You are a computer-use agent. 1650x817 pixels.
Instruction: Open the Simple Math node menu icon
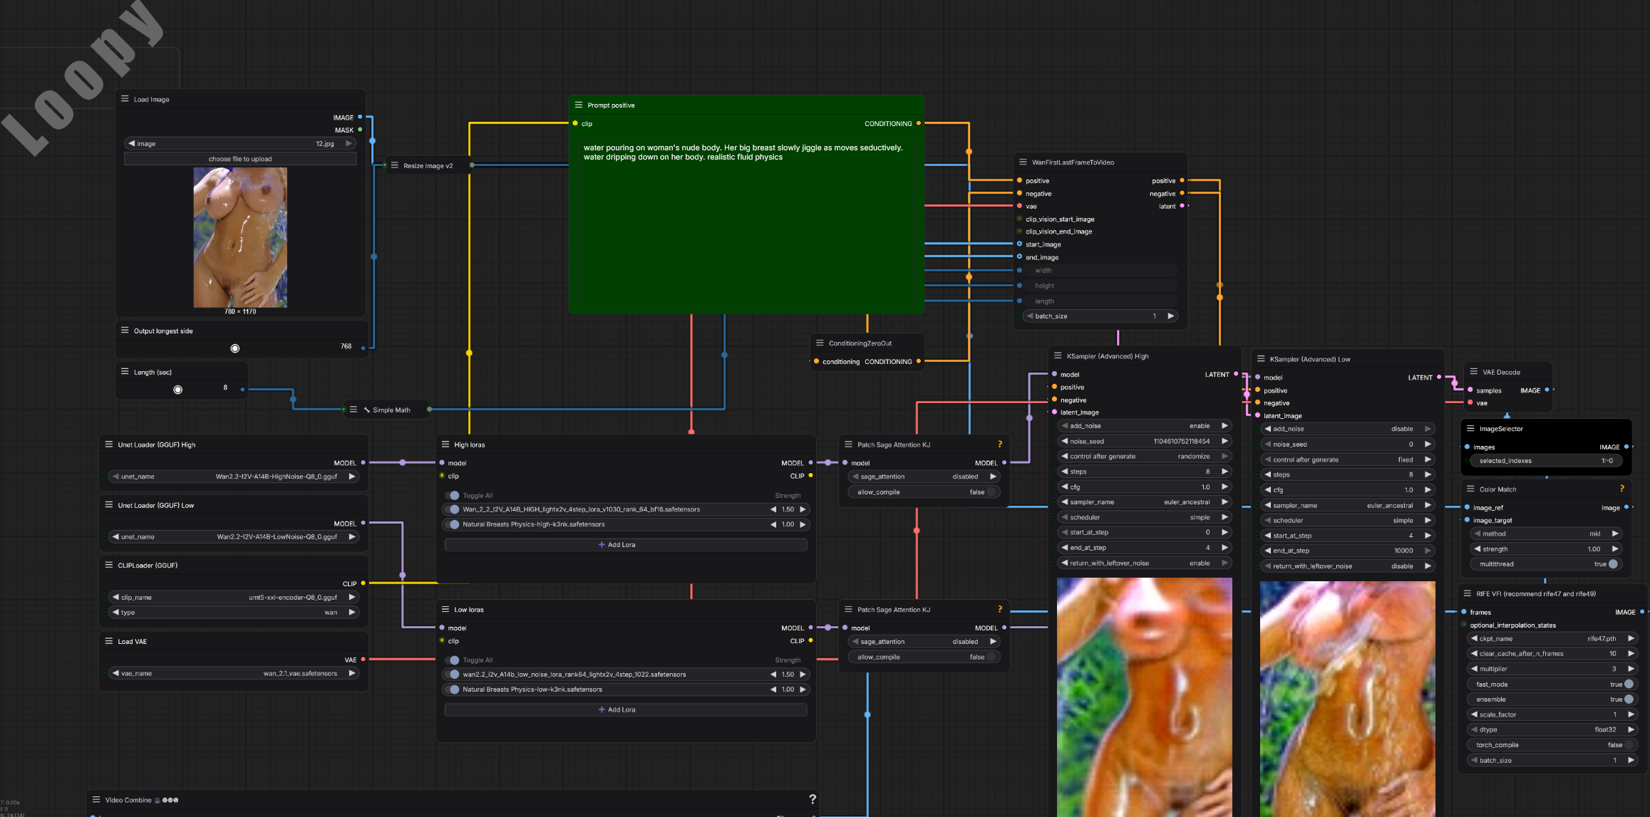[354, 410]
